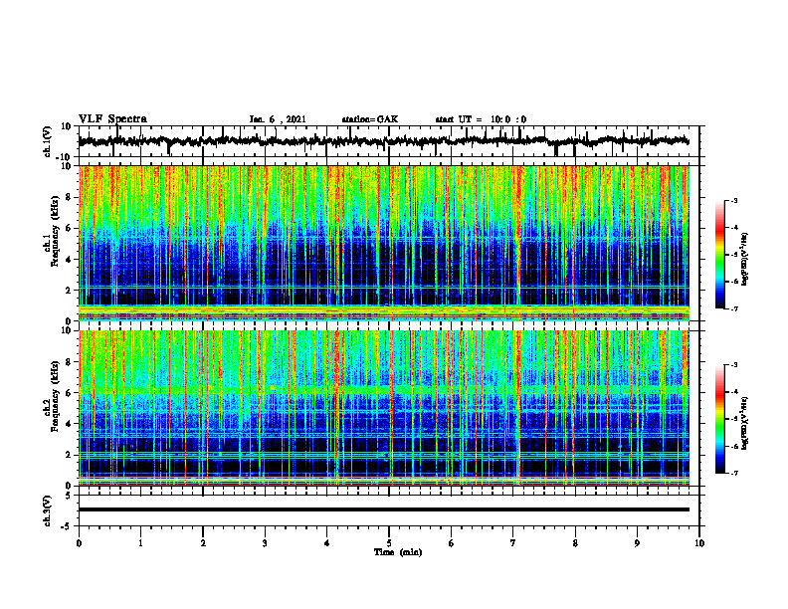Click the 'ch.1(V)' waveform axis label
The width and height of the screenshot is (788, 609).
click(48, 141)
